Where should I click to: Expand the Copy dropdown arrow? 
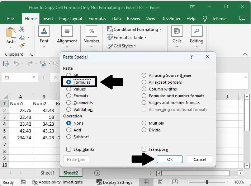pyautogui.click(x=28, y=37)
